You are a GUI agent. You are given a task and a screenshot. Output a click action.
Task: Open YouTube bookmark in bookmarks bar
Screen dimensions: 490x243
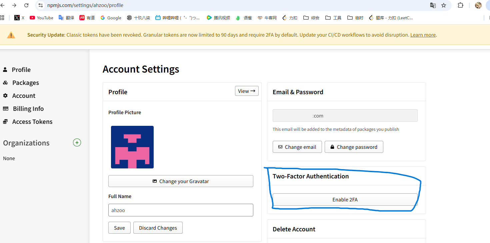click(41, 18)
